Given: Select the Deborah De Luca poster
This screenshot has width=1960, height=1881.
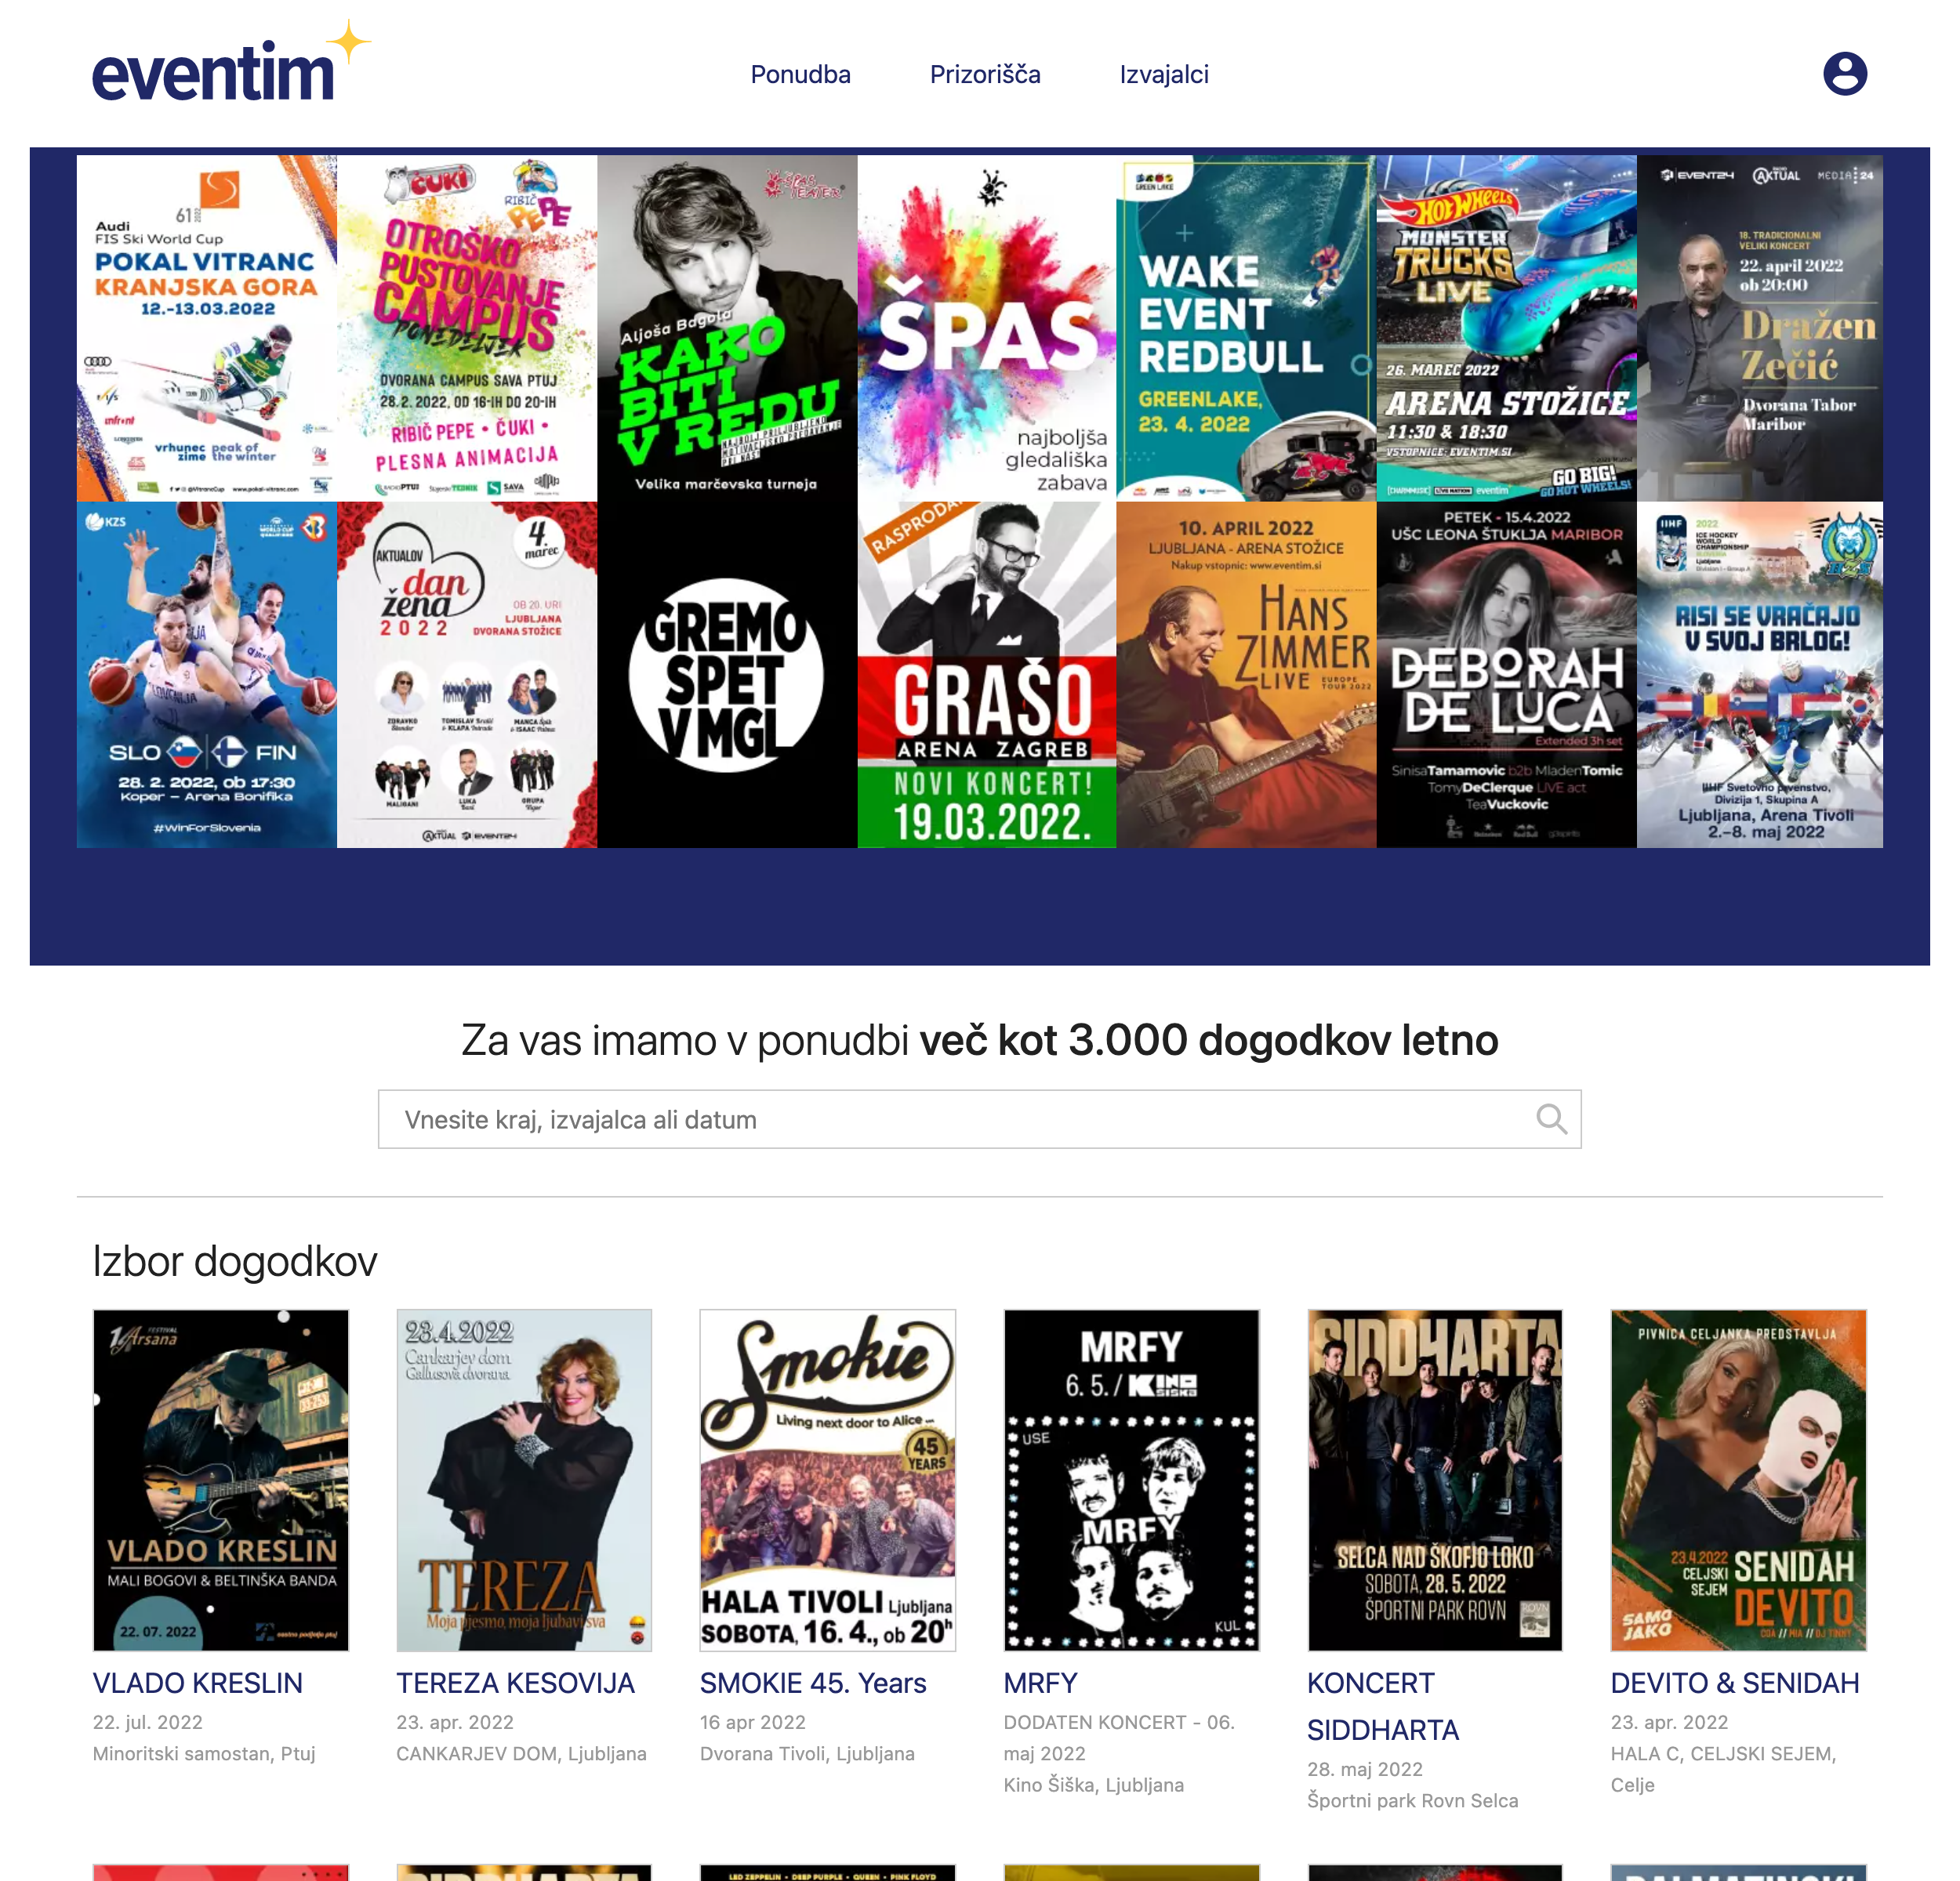Looking at the screenshot, I should point(1506,675).
